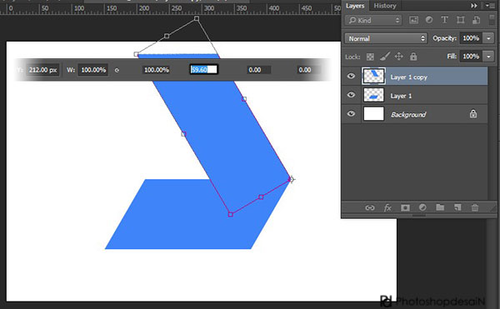Toggle the layer filtering switch
500x309 pixels.
pos(492,20)
